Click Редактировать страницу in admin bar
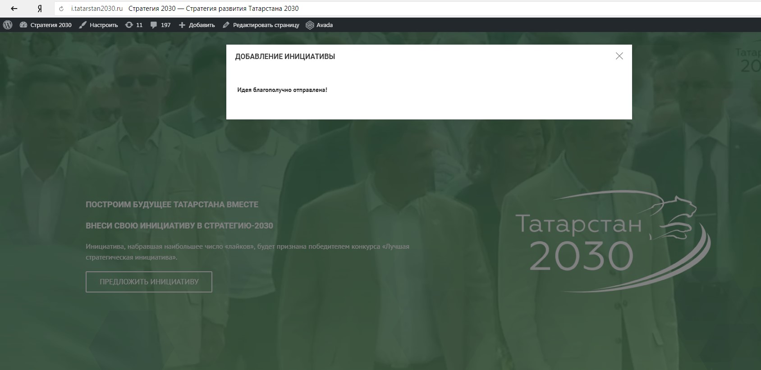Viewport: 761px width, 370px height. tap(261, 25)
